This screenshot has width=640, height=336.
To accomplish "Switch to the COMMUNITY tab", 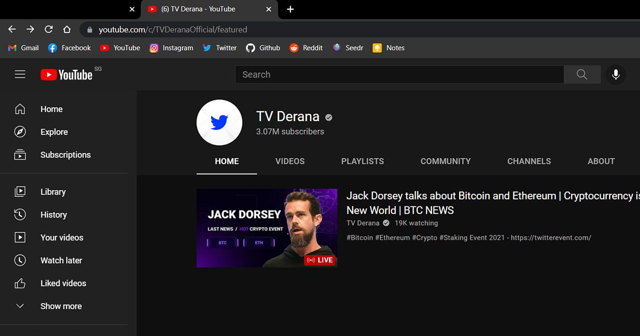I will (x=445, y=161).
